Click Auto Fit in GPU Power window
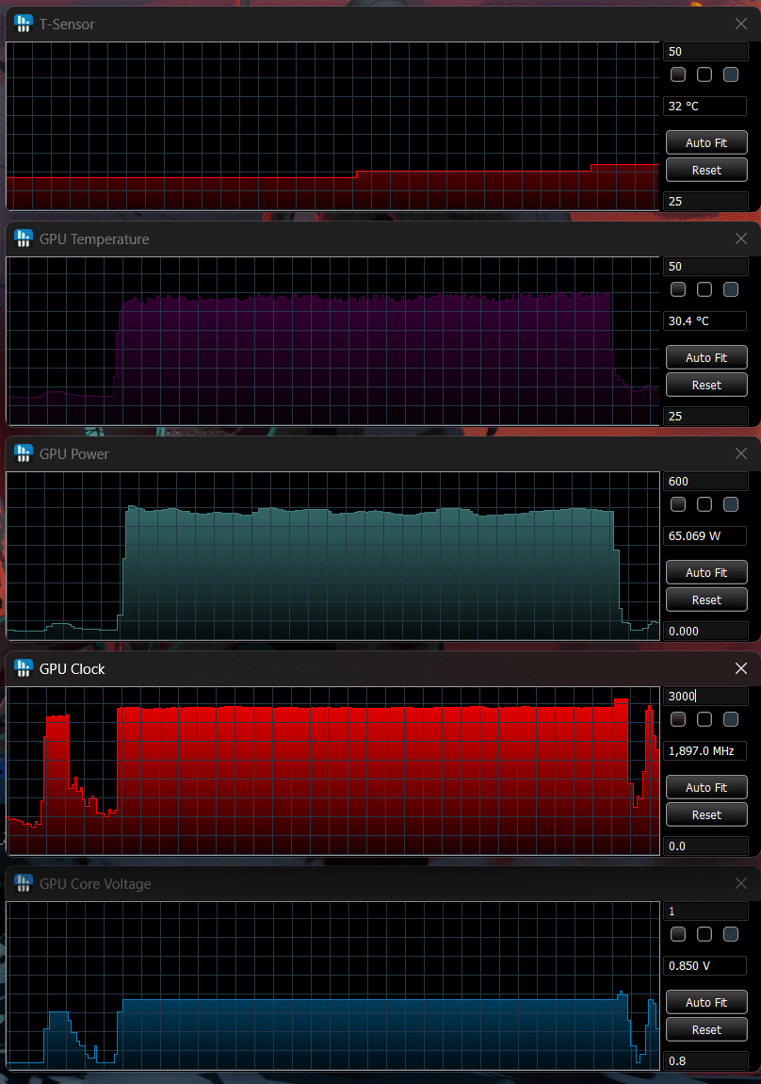 click(706, 572)
